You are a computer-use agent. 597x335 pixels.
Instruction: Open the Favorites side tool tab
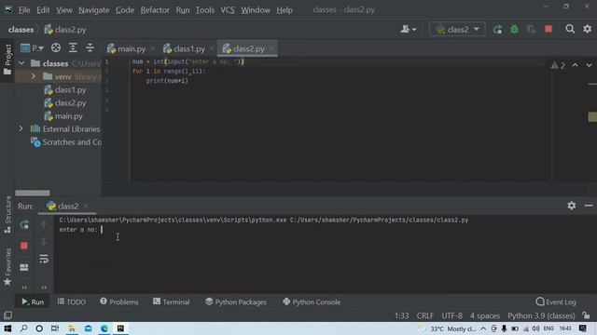tap(7, 267)
